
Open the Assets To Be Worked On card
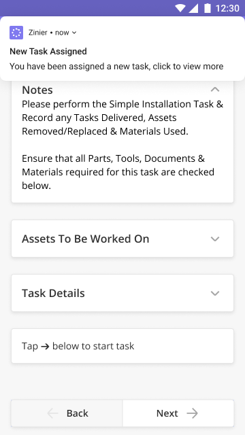122,239
